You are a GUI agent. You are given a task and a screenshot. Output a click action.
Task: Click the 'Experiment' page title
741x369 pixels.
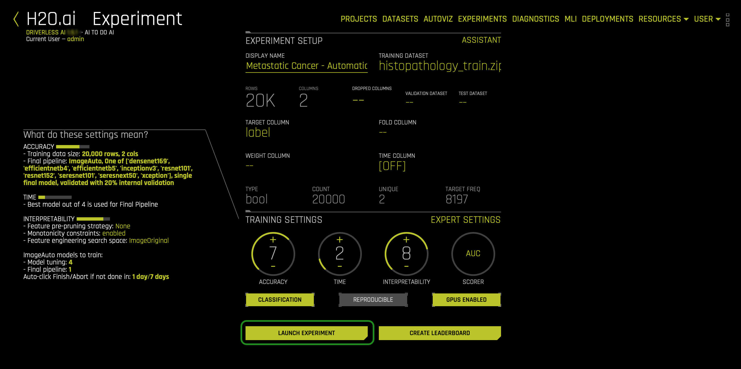pyautogui.click(x=137, y=19)
